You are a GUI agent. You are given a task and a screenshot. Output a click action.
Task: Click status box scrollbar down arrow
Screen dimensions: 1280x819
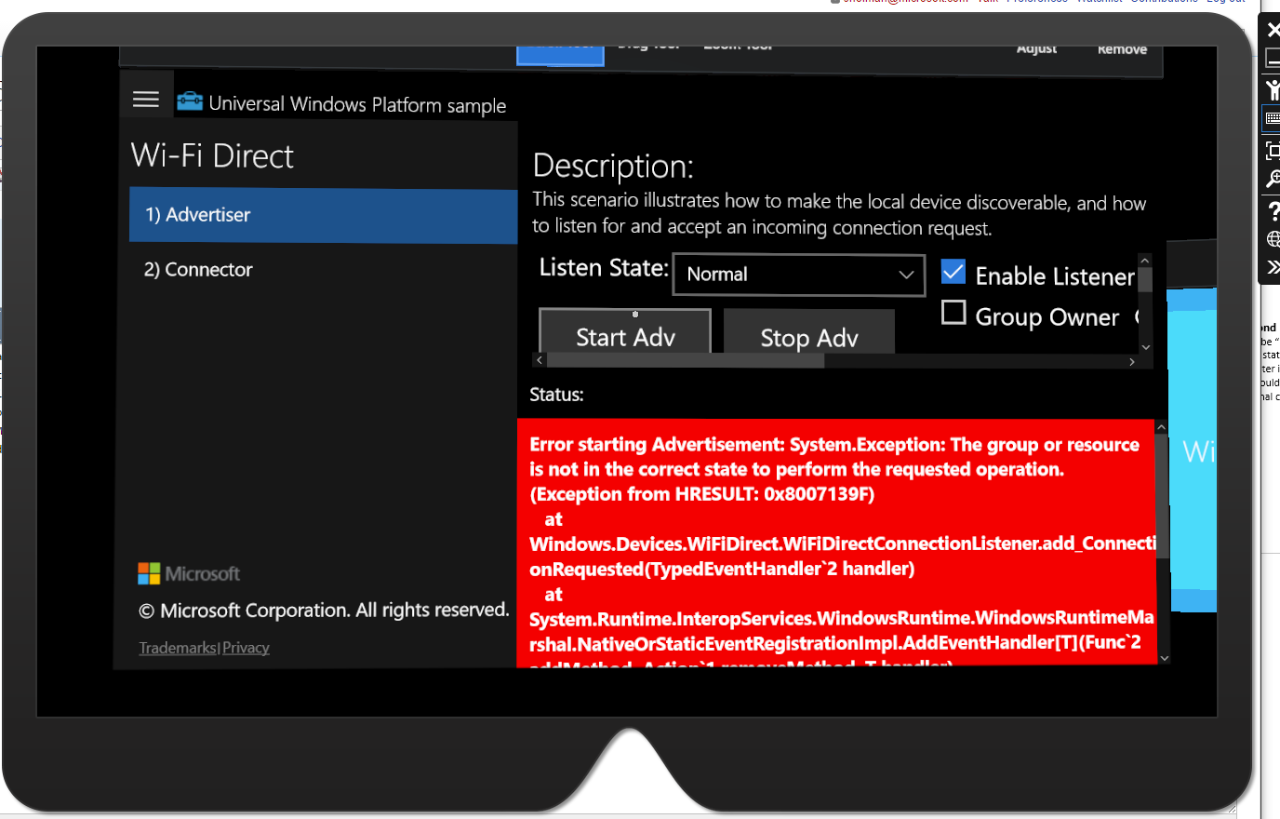[x=1164, y=658]
